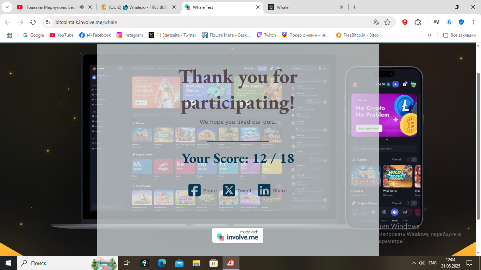The height and width of the screenshot is (270, 481).
Task: Mute audio on the YouTube tab
Action: point(82,7)
